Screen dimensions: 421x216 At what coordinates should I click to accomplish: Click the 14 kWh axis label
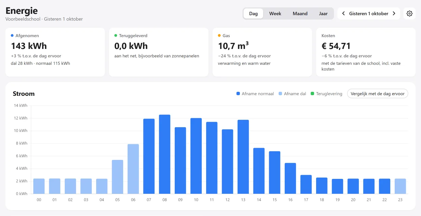21,106
